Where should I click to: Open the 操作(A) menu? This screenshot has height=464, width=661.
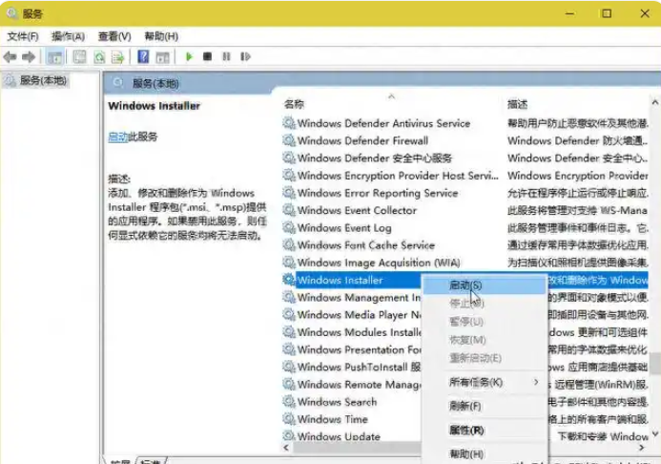pyautogui.click(x=68, y=36)
